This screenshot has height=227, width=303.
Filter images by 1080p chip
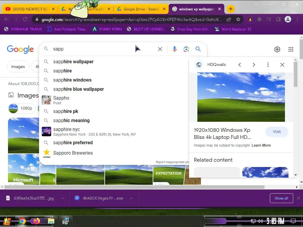(x=22, y=108)
